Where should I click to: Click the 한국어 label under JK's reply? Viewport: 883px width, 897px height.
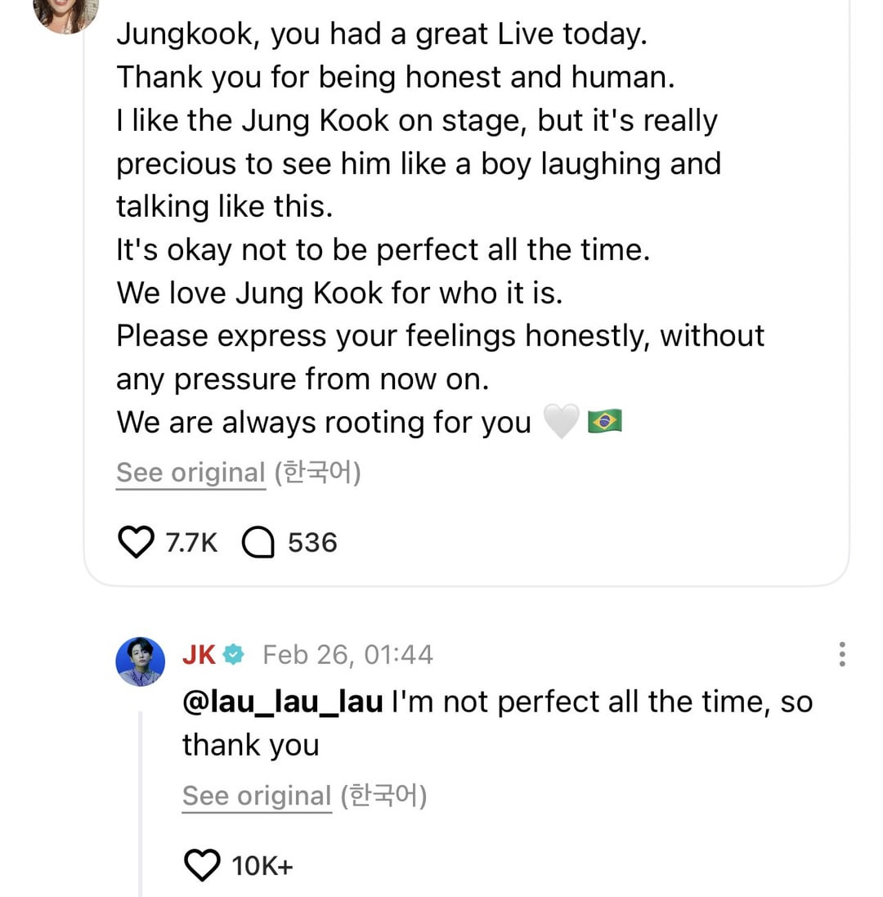tap(383, 796)
